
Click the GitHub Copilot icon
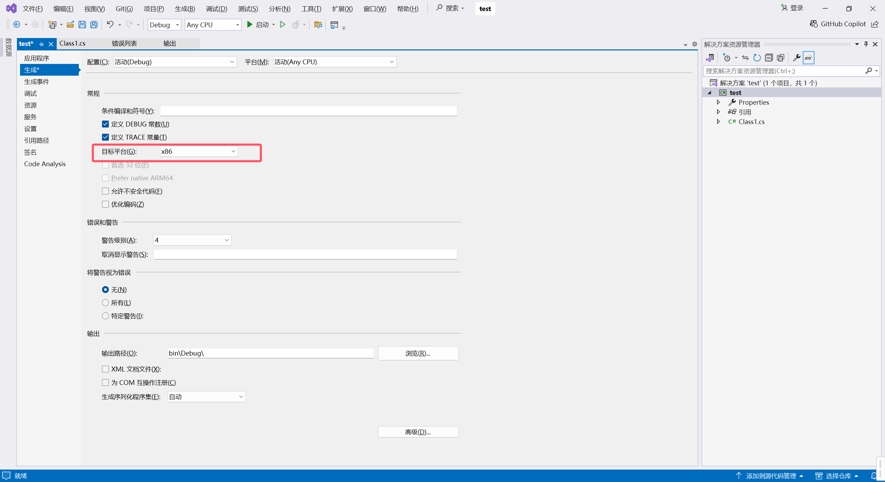click(814, 24)
